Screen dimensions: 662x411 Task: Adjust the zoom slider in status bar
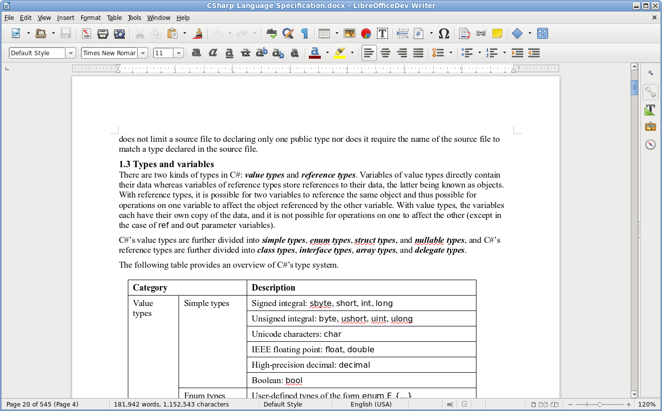click(599, 405)
